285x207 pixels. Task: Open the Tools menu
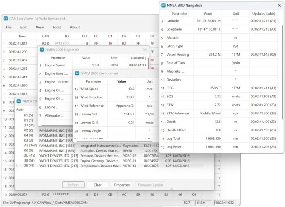(x=57, y=27)
